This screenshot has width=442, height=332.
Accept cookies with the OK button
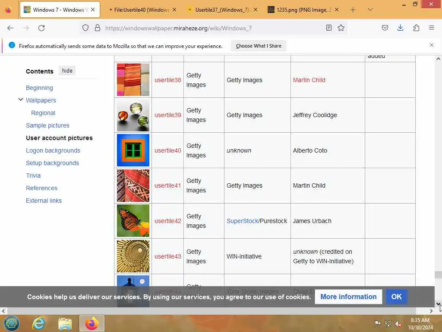396,297
